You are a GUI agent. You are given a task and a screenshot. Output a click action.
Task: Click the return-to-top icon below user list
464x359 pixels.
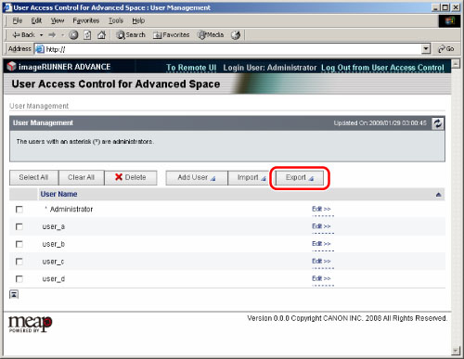(14, 294)
